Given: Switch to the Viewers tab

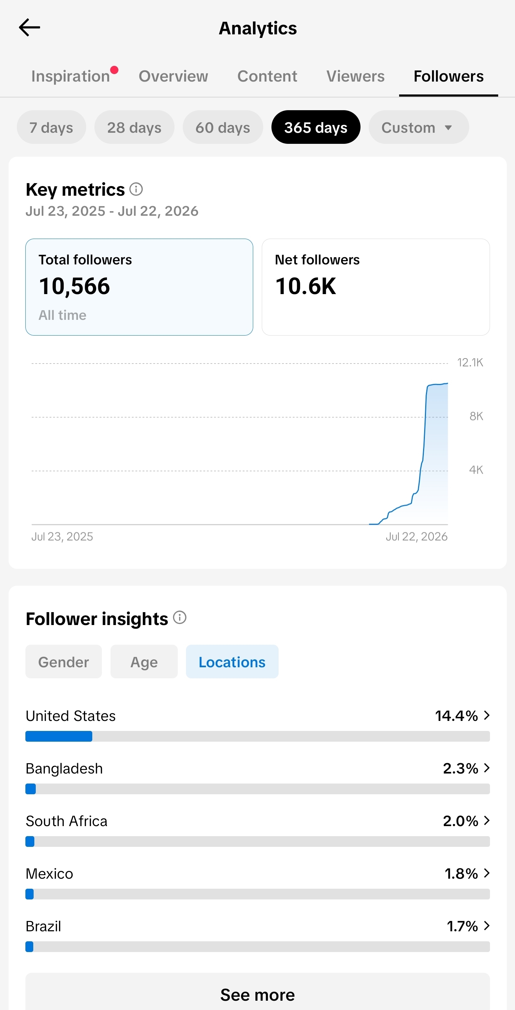Looking at the screenshot, I should 355,76.
